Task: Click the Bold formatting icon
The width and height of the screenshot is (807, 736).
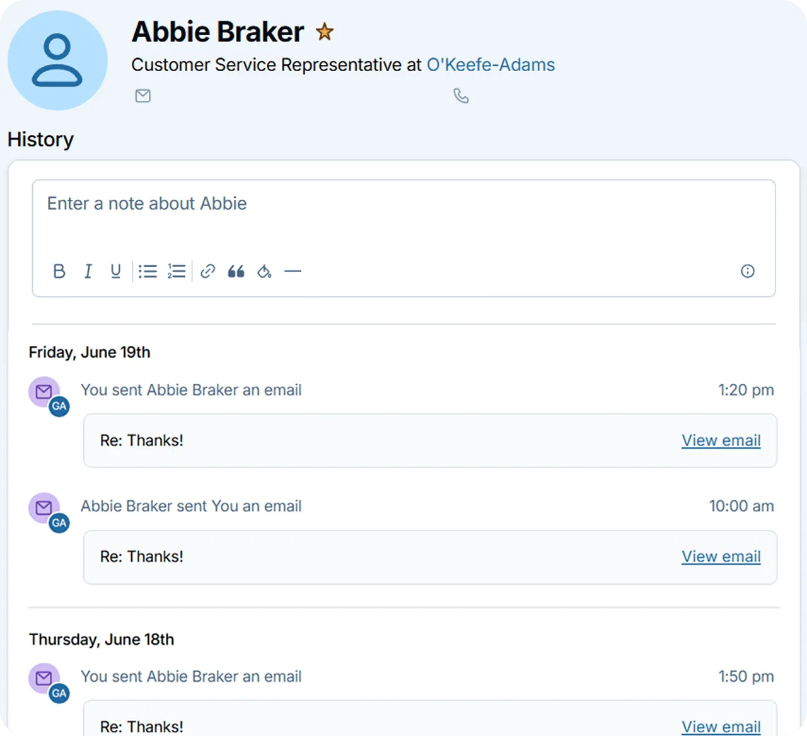Action: tap(59, 271)
